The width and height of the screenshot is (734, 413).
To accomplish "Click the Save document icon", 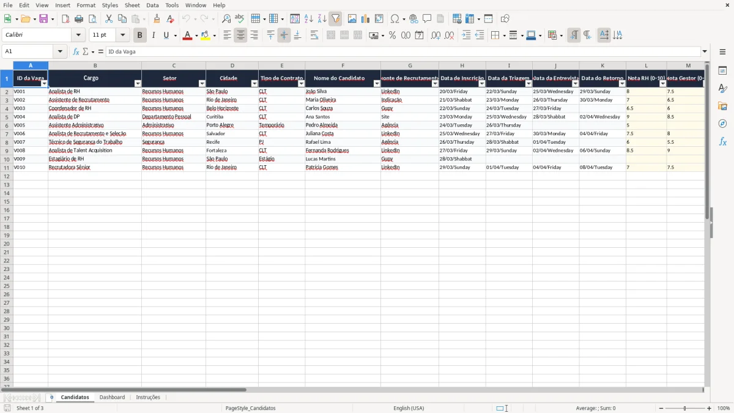I will [43, 19].
